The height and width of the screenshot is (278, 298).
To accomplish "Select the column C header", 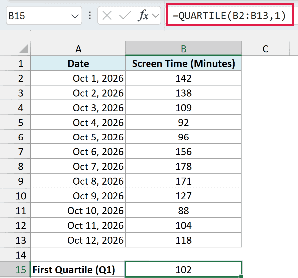I will click(265, 49).
